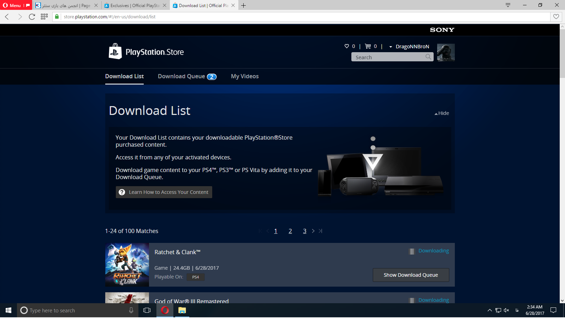The image size is (565, 318).
Task: Go to results page 2
Action: point(290,231)
